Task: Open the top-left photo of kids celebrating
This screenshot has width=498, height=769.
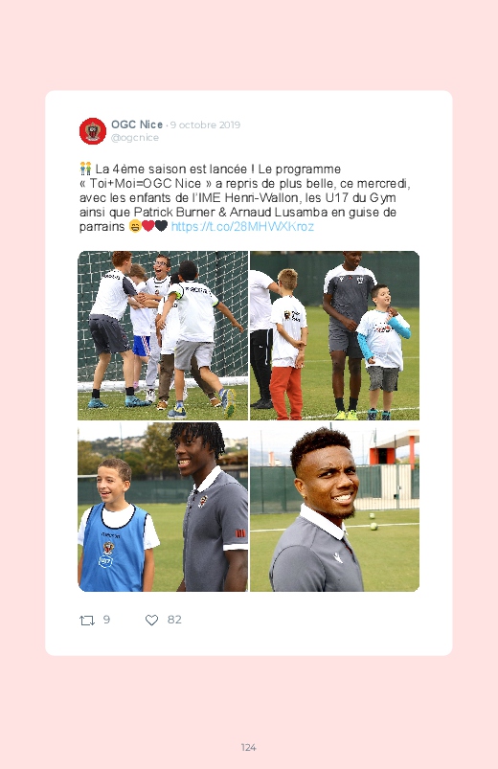Action: pyautogui.click(x=163, y=335)
